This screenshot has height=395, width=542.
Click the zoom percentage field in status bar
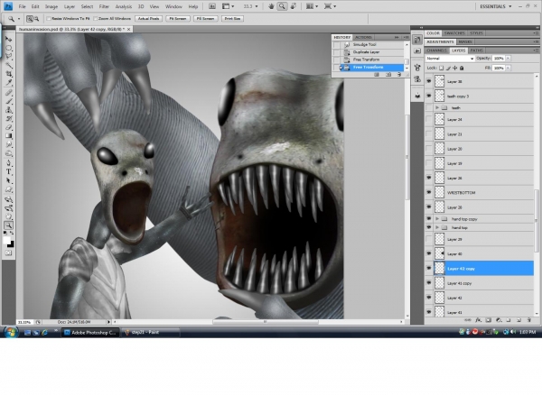click(24, 322)
